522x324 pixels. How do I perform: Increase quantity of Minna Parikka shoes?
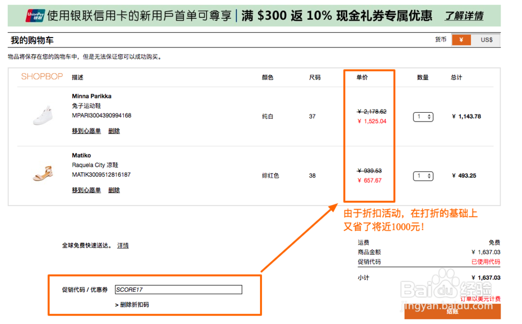coord(429,115)
